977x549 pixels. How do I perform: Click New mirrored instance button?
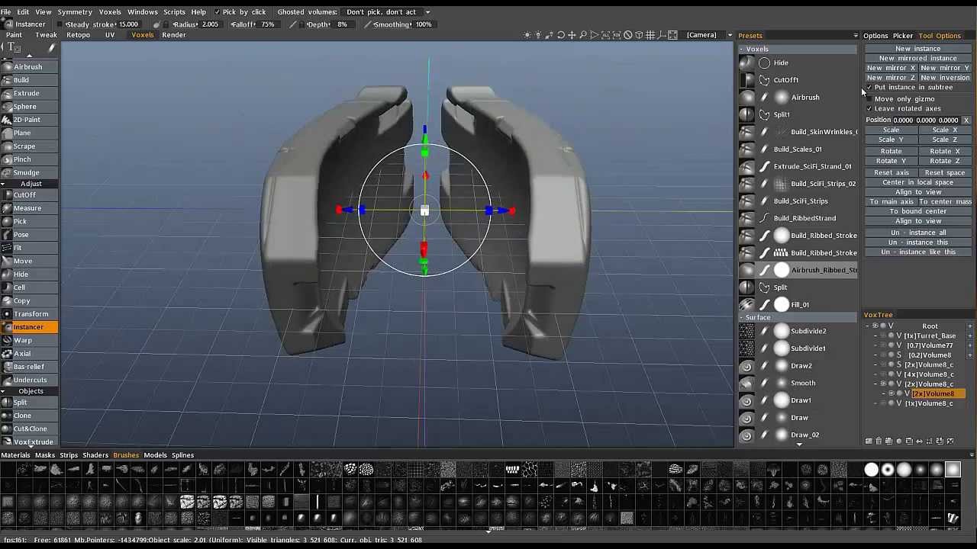click(918, 59)
